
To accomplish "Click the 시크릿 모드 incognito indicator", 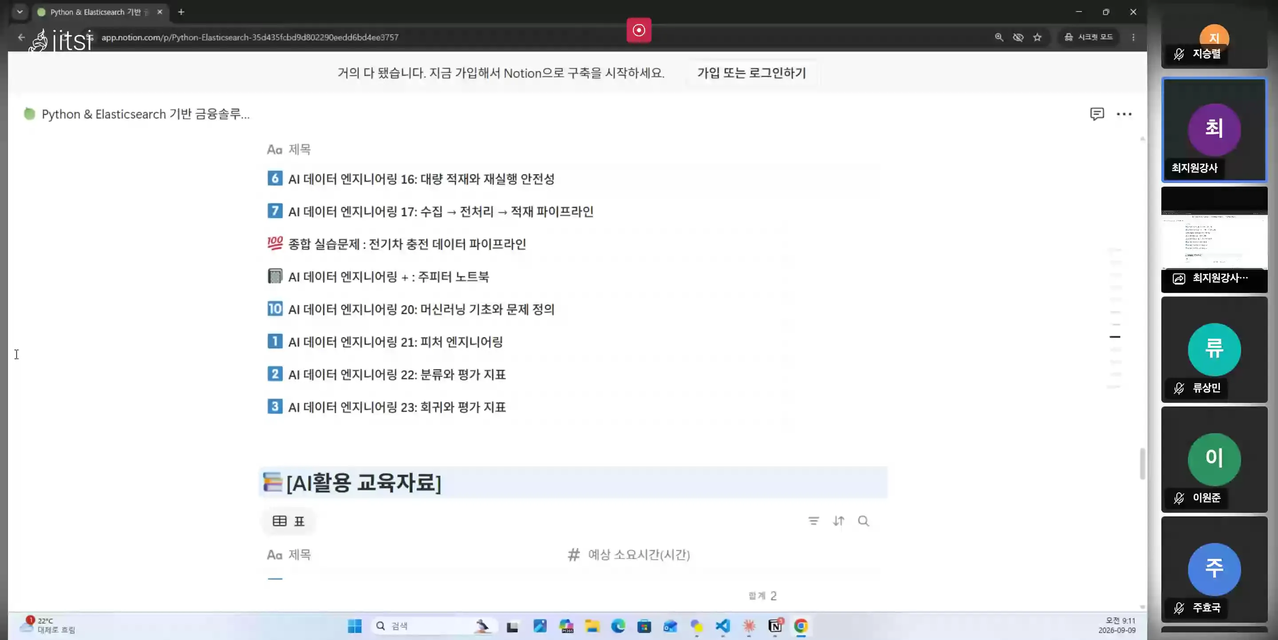I will coord(1089,37).
